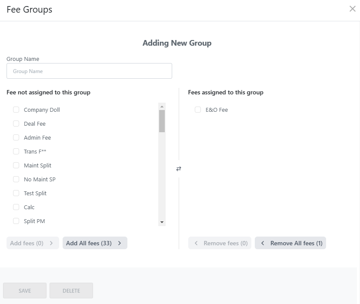Click the swap fees transfer icon
This screenshot has height=304, width=360.
(x=179, y=169)
